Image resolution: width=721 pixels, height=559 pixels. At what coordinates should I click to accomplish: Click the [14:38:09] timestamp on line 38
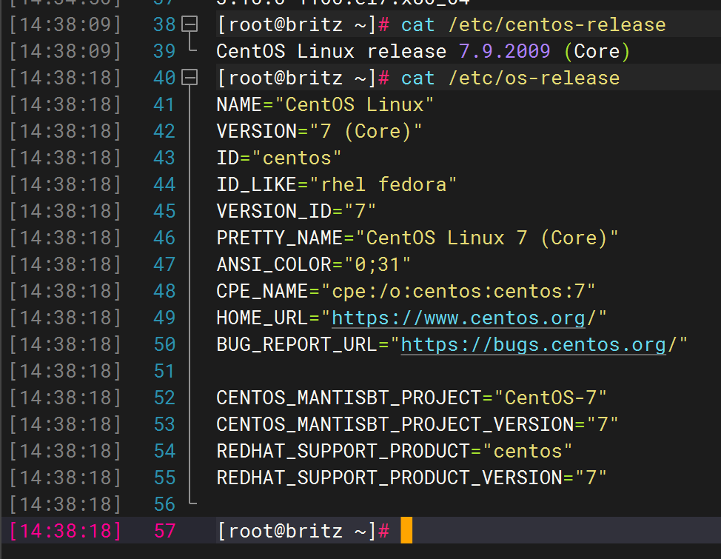coord(65,24)
